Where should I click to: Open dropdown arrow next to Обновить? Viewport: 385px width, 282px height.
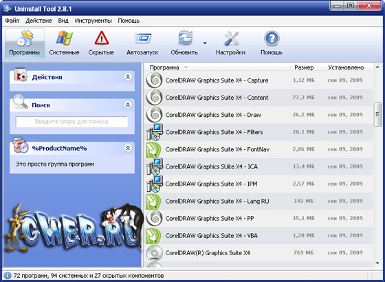[x=205, y=43]
